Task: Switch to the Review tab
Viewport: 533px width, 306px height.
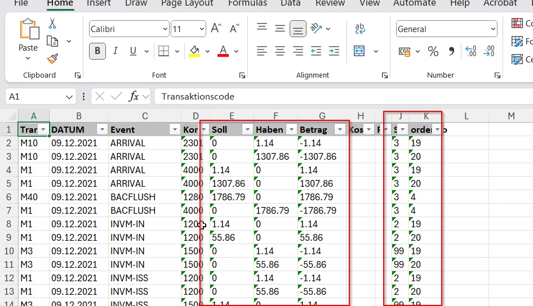Action: 330,3
